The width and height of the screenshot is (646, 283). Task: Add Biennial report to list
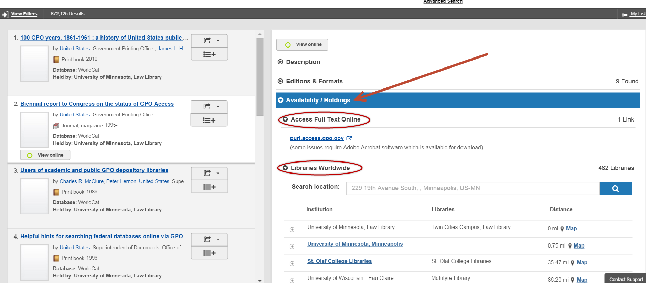click(x=209, y=120)
